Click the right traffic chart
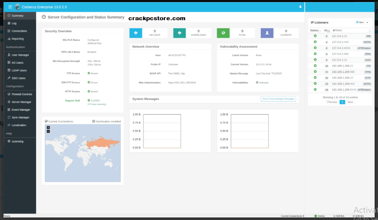Image resolution: width=378 pixels, height=220 pixels. point(249,131)
